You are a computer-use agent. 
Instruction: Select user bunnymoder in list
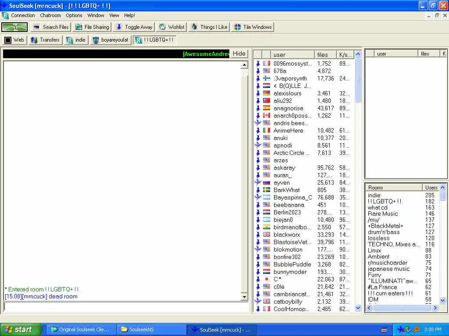[290, 272]
